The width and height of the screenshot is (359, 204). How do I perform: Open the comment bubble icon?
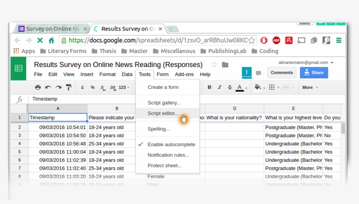(258, 73)
